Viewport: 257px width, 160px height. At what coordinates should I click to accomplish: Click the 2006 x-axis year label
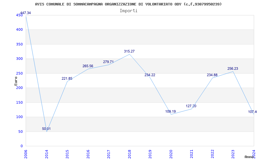click(x=26, y=154)
